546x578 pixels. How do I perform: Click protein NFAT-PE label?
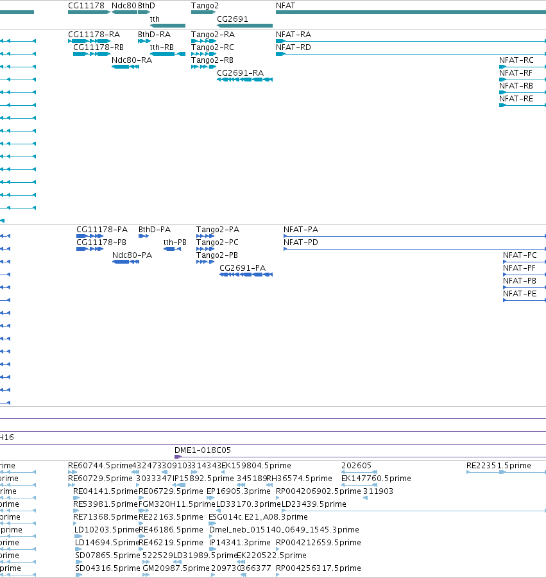520,294
